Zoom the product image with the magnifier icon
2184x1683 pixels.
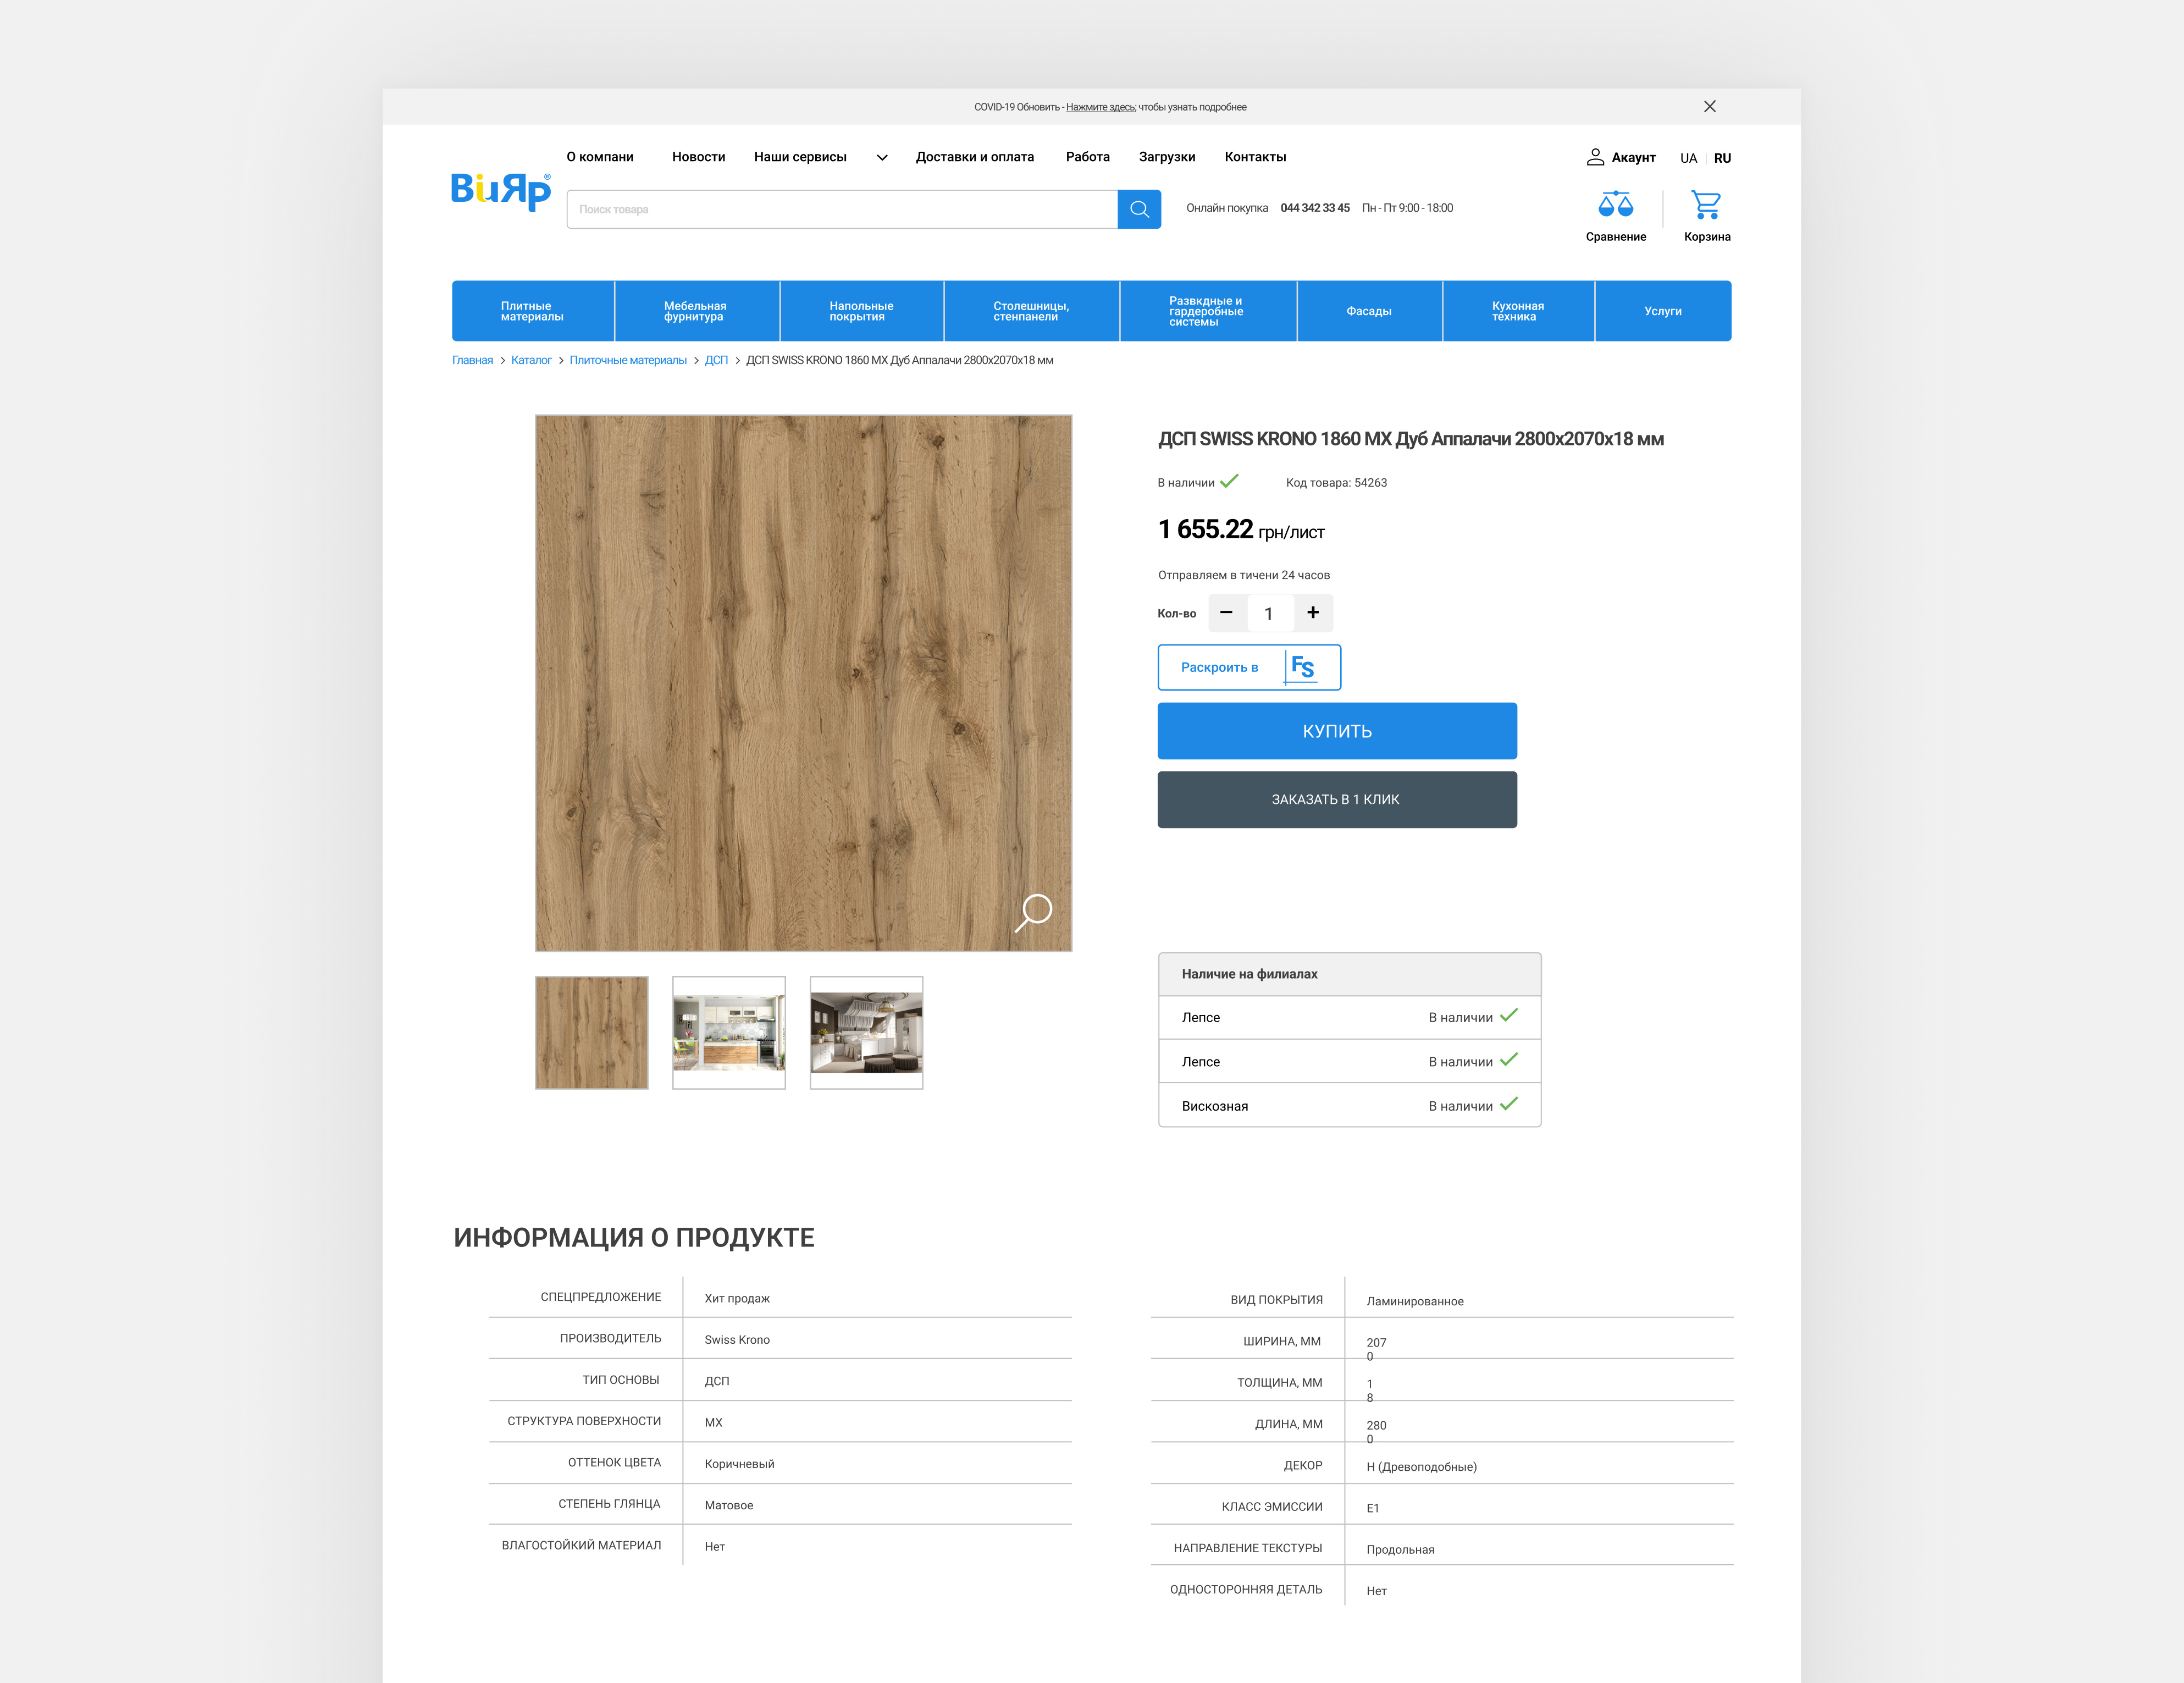click(1034, 911)
